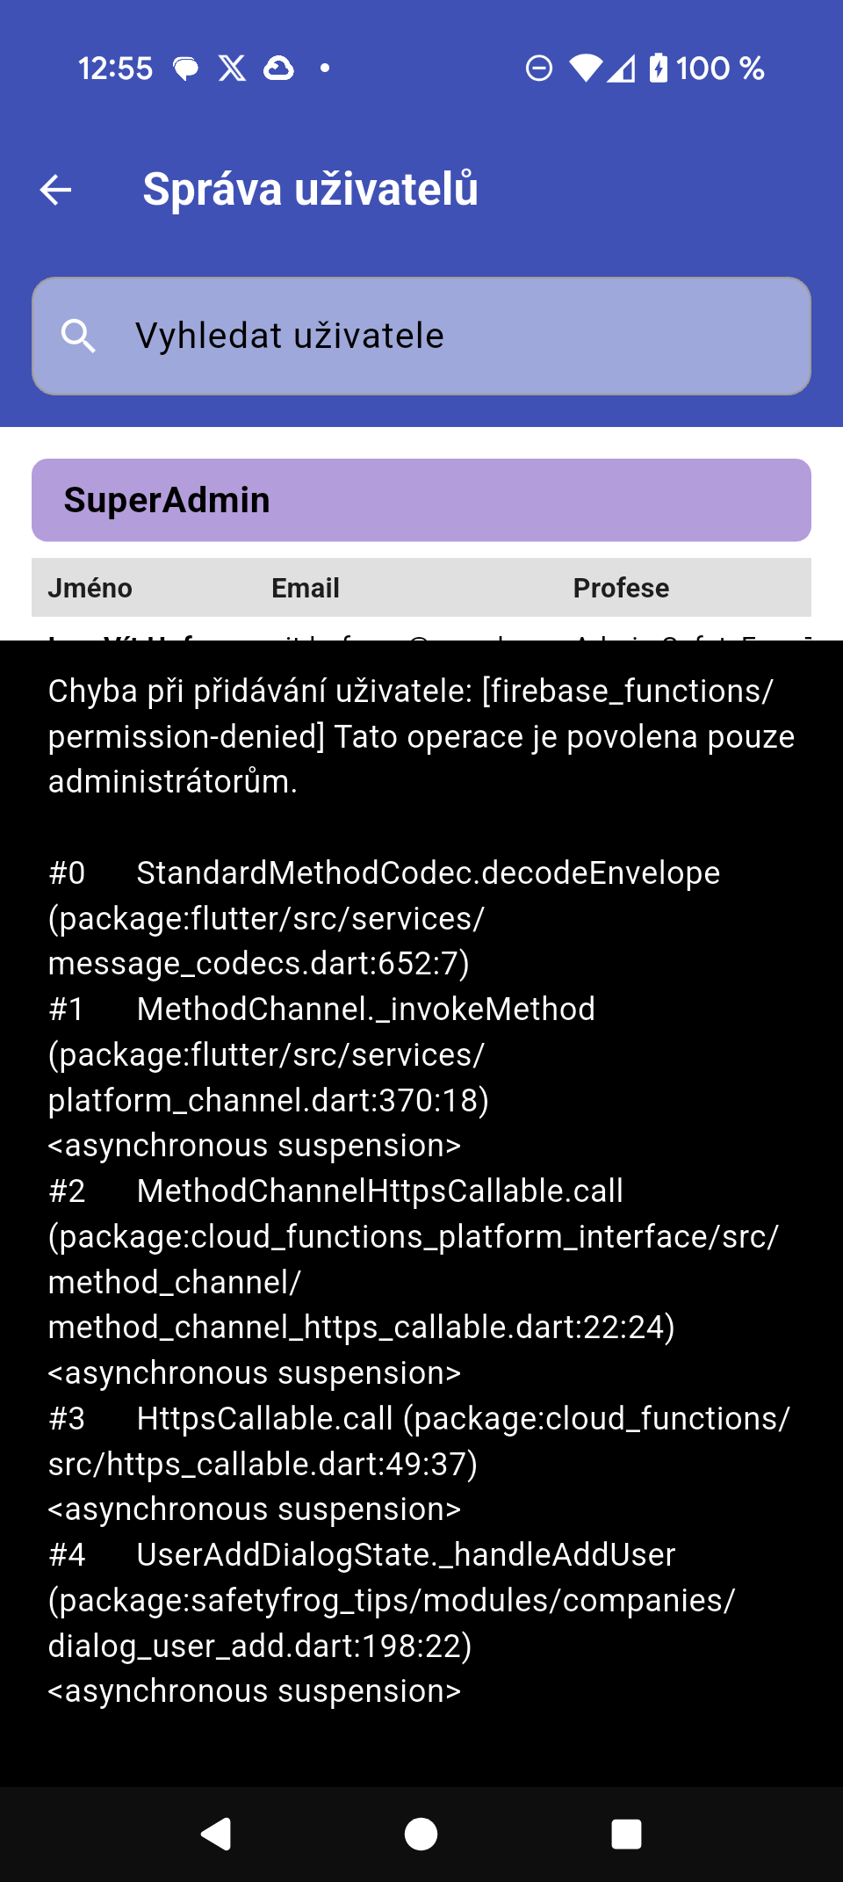This screenshot has width=843, height=1882.
Task: Tap the chat bubble notification icon
Action: 185,69
